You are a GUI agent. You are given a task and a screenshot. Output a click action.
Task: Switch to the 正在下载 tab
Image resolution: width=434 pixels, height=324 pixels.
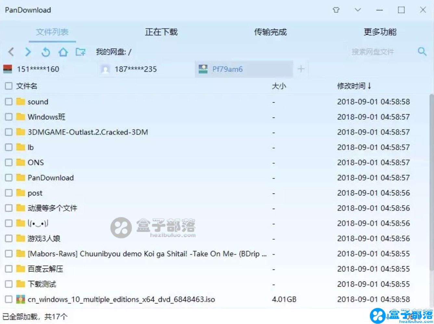pyautogui.click(x=161, y=32)
